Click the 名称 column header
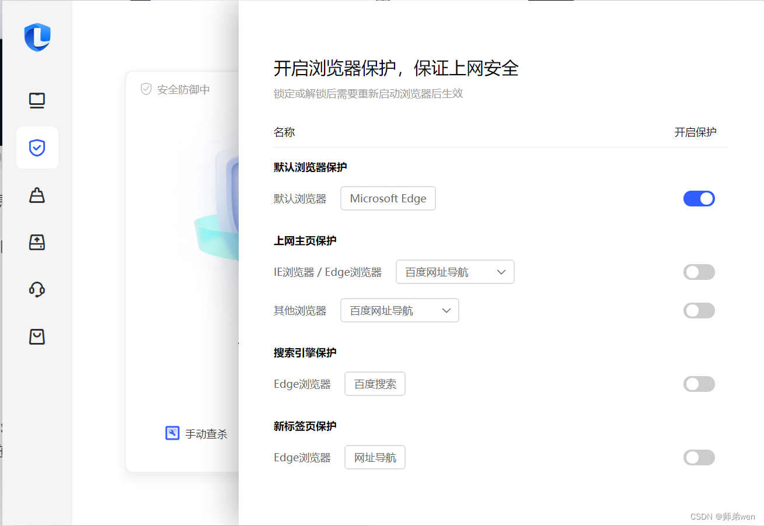The width and height of the screenshot is (764, 526). [284, 132]
